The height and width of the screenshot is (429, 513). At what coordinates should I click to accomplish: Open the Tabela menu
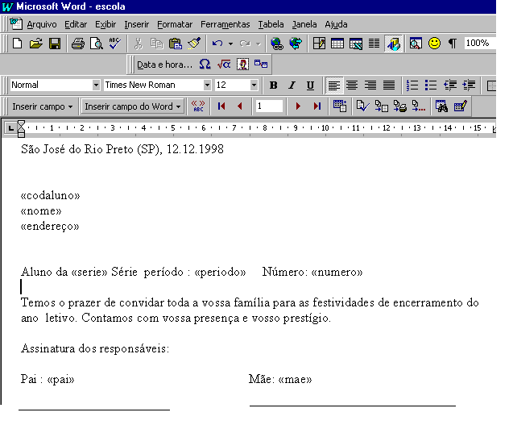click(271, 24)
